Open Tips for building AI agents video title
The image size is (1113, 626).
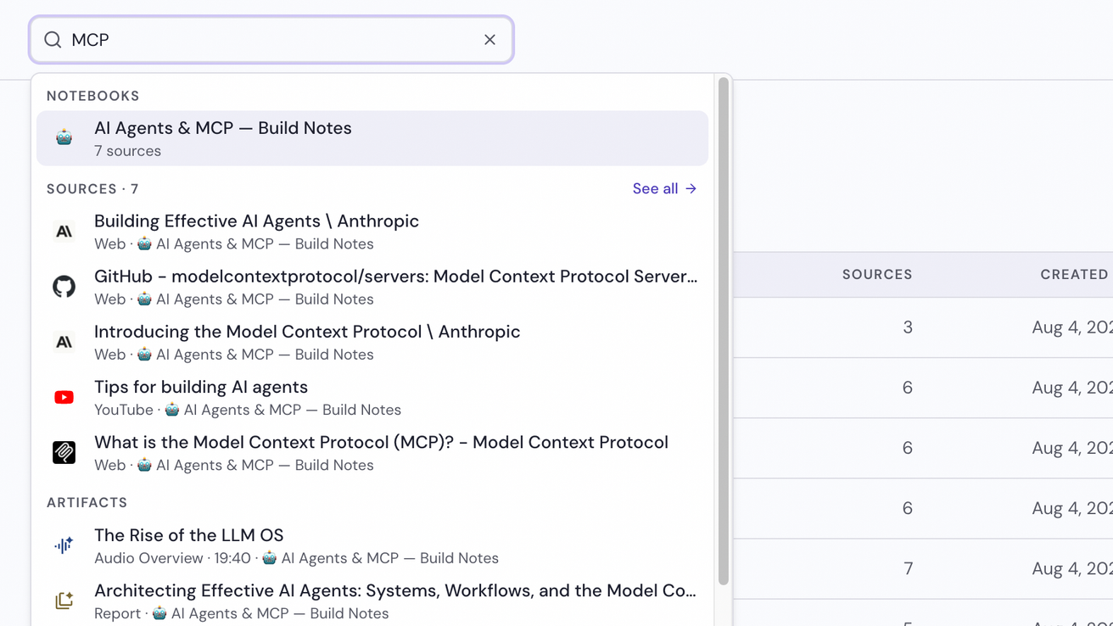click(x=201, y=387)
